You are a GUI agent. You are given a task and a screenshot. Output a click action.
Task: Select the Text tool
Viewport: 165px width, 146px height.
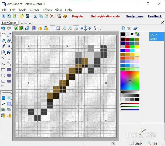9,58
